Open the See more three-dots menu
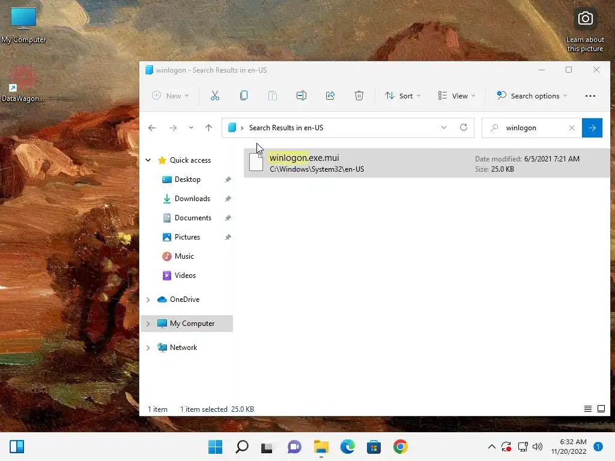 point(590,95)
